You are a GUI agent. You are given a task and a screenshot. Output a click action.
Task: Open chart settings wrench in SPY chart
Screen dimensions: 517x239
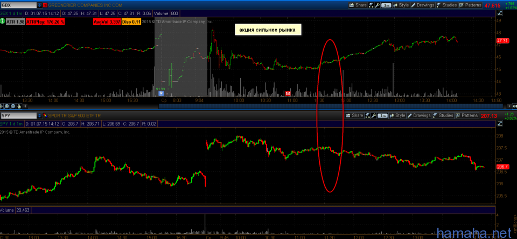(374, 115)
